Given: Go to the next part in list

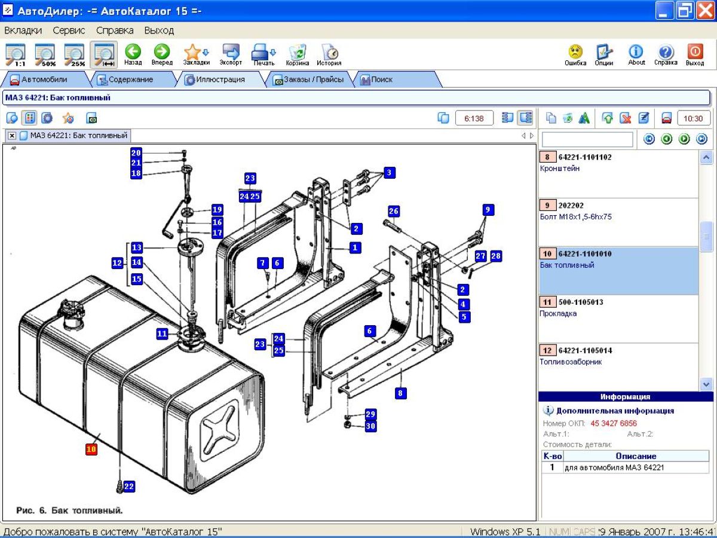Looking at the screenshot, I should 684,139.
